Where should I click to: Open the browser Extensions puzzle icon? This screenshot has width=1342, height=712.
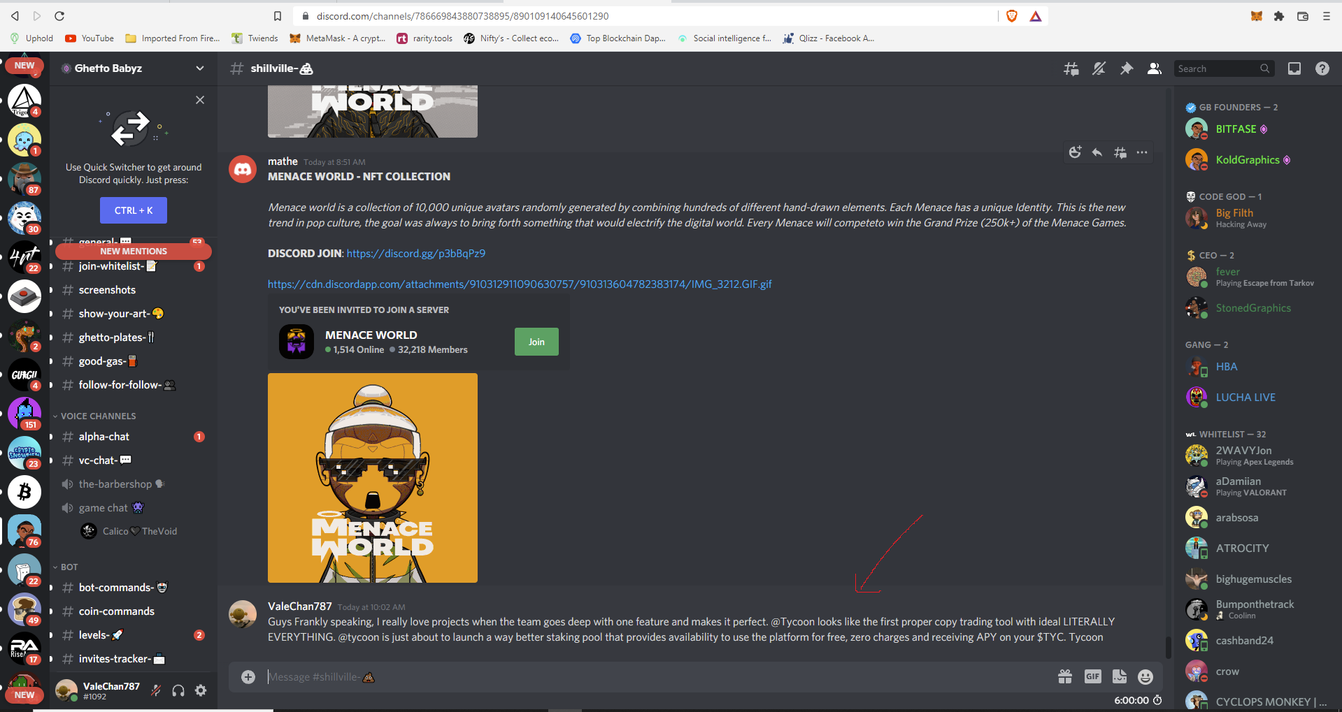pos(1279,16)
